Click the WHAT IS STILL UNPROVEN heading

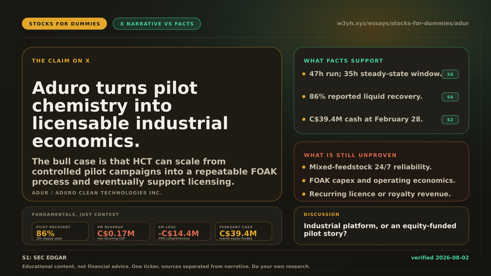pyautogui.click(x=350, y=155)
